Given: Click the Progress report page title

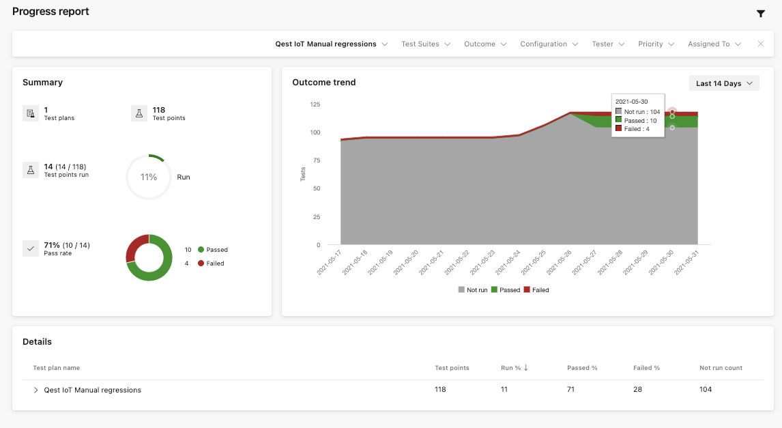Looking at the screenshot, I should 50,12.
